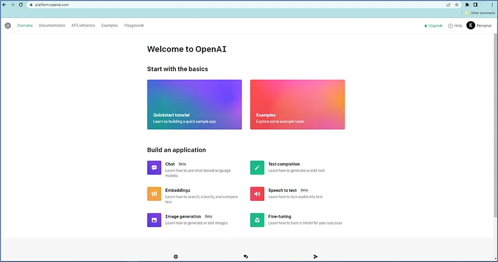This screenshot has width=498, height=262.
Task: Click the Upgrade button
Action: click(433, 26)
